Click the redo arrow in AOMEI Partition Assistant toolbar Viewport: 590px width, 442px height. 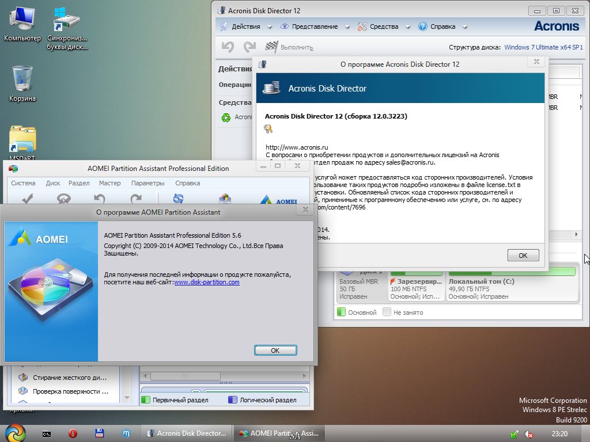136,198
